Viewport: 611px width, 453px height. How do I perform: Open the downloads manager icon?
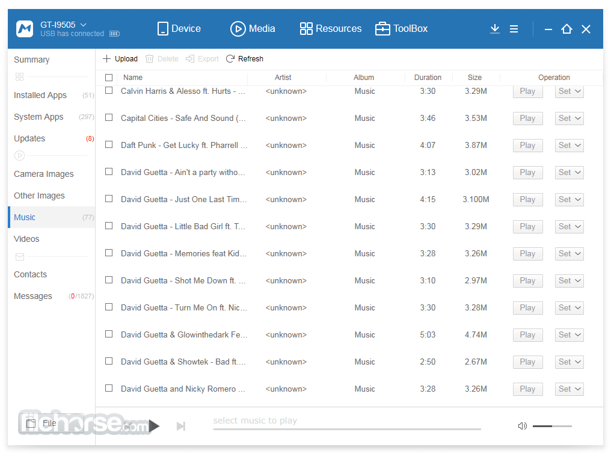[495, 29]
